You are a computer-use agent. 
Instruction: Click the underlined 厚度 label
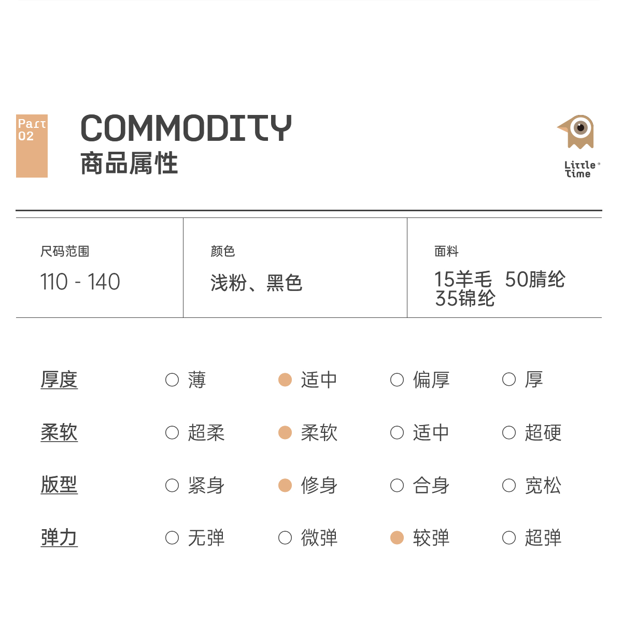(59, 380)
